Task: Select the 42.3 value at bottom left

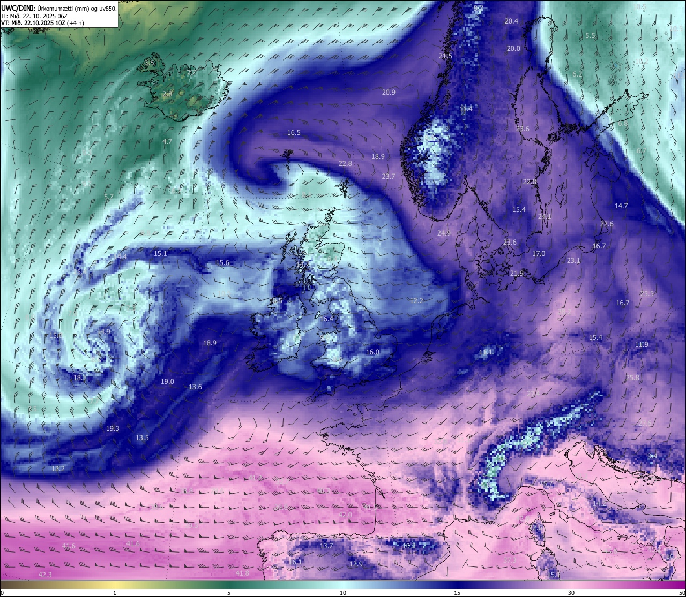Action: 45,575
